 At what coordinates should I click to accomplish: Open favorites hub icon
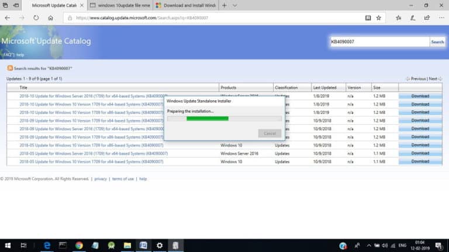tap(398, 17)
